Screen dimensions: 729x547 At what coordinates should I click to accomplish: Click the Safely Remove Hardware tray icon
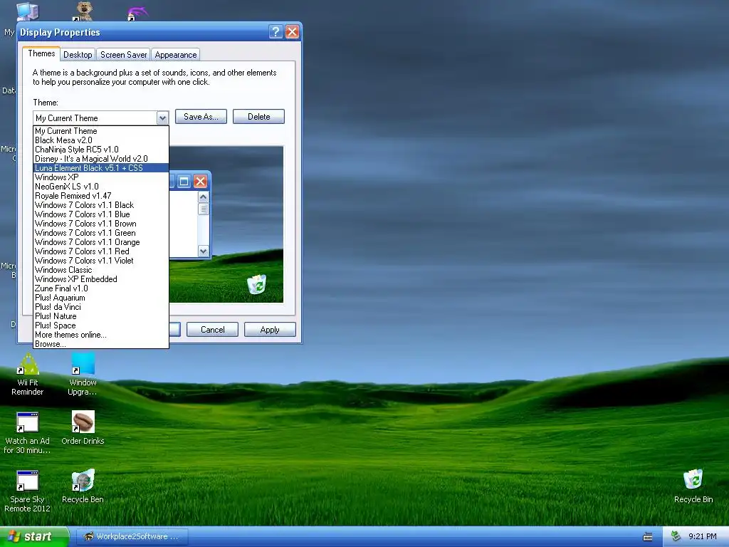(676, 536)
